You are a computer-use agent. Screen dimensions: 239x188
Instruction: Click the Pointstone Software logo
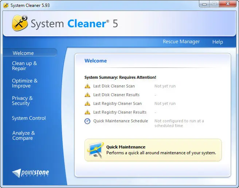[x=31, y=173]
